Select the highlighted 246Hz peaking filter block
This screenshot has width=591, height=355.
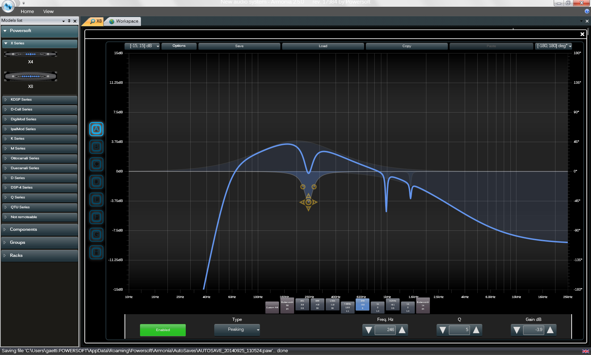pos(362,305)
